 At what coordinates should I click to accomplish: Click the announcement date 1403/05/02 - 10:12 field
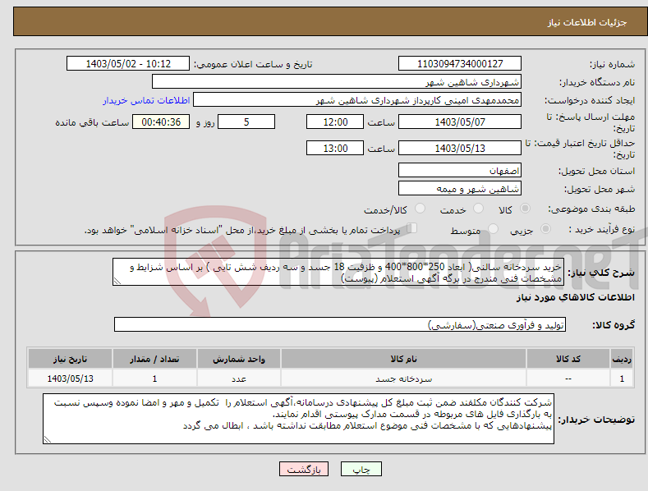[128, 64]
